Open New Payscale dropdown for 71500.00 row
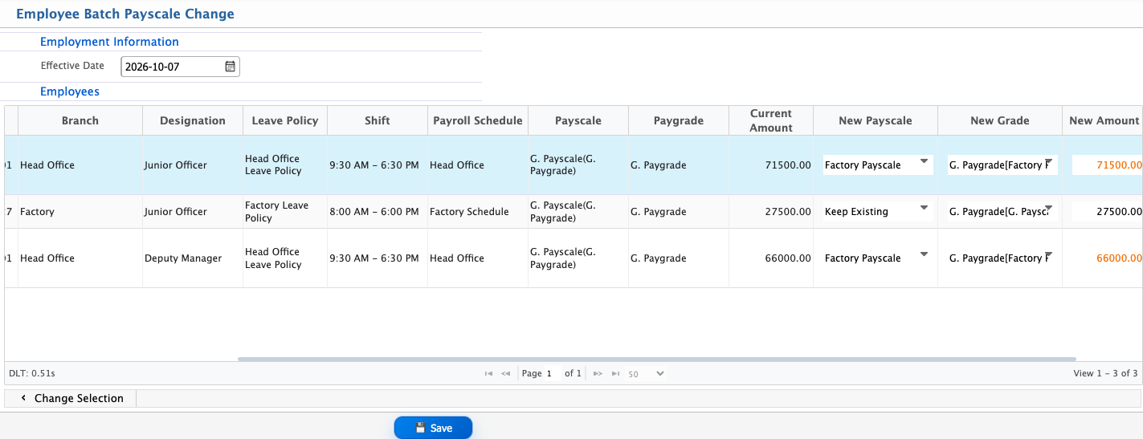This screenshot has height=439, width=1143. [876, 165]
